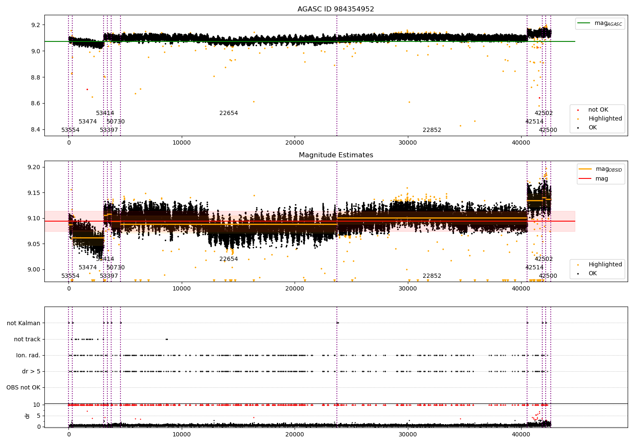Image resolution: width=634 pixels, height=444 pixels.
Task: Click OBSID label 42514 in top plot
Action: pyautogui.click(x=534, y=122)
